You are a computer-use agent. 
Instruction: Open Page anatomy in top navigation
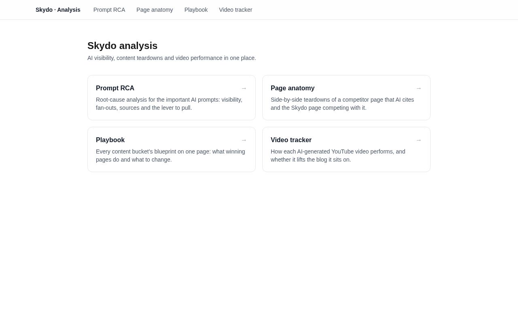click(155, 10)
